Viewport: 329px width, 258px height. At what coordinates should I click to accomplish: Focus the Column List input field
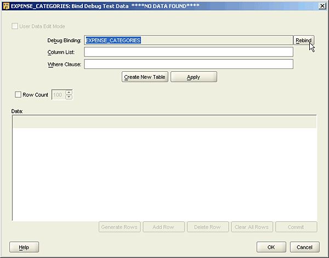tap(189, 52)
